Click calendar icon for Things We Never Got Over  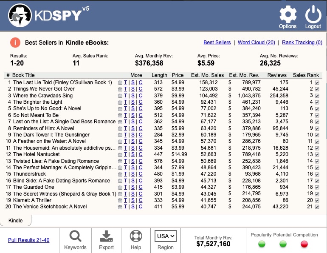pyautogui.click(x=120, y=89)
